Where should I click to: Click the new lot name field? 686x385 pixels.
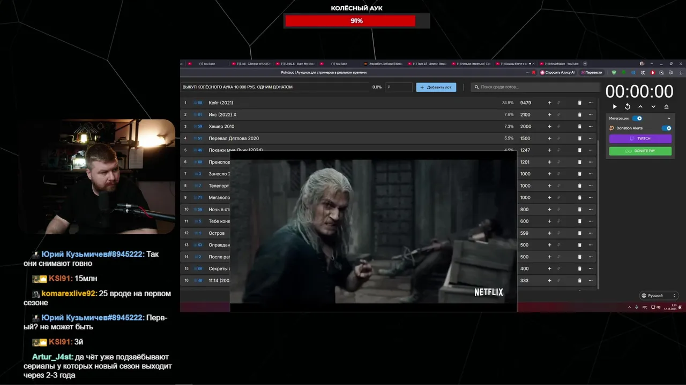pos(275,87)
